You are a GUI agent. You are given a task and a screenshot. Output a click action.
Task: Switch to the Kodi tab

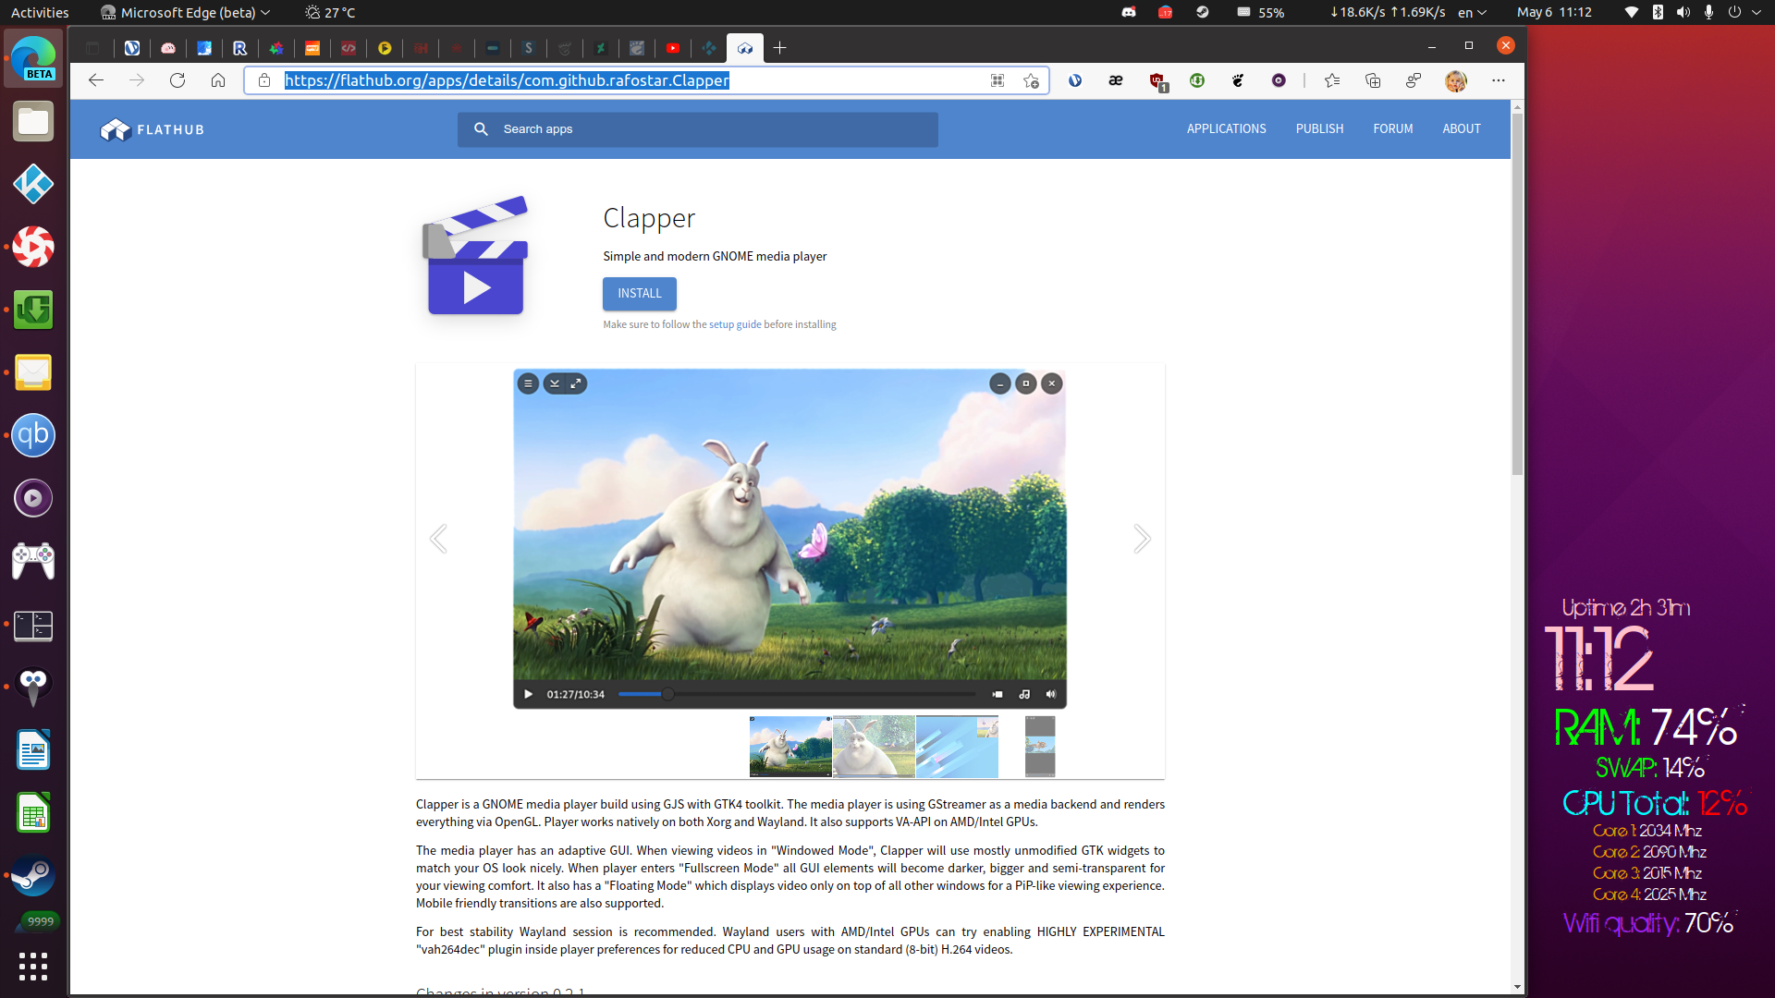tap(709, 48)
